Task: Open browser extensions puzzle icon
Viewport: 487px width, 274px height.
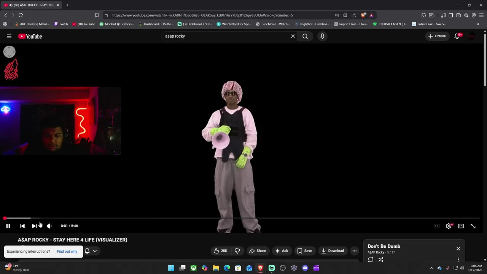Action: pos(423,15)
